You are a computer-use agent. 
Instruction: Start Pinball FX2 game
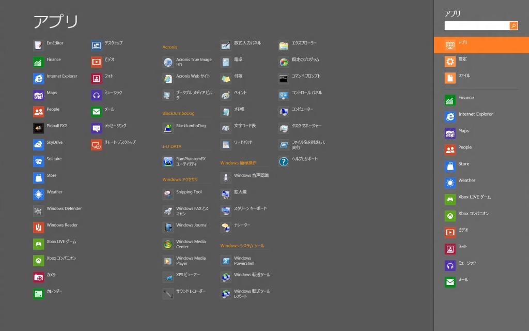[x=38, y=128]
